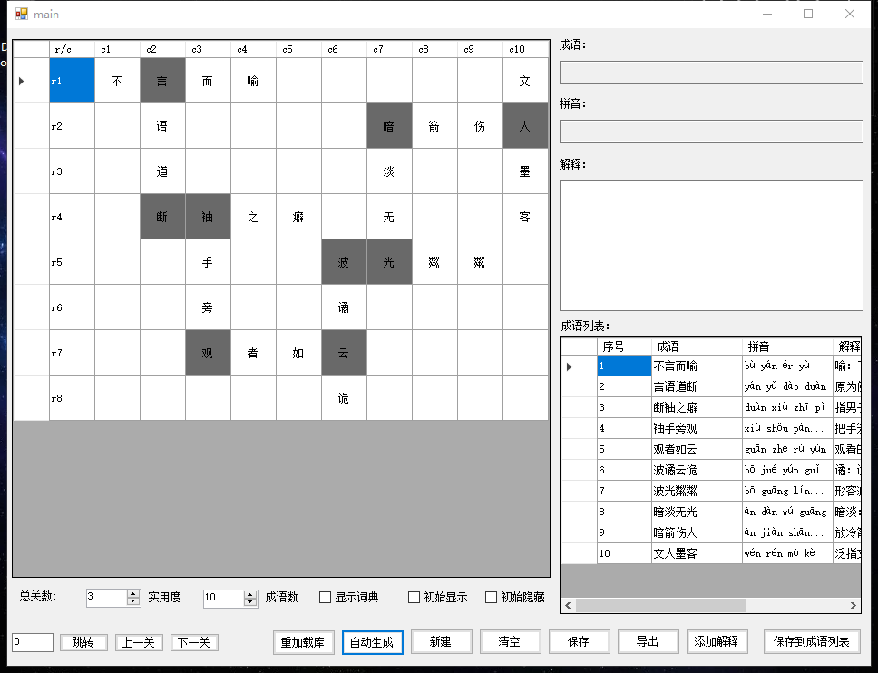Click the c10 column header in grid
878x673 pixels.
click(526, 49)
